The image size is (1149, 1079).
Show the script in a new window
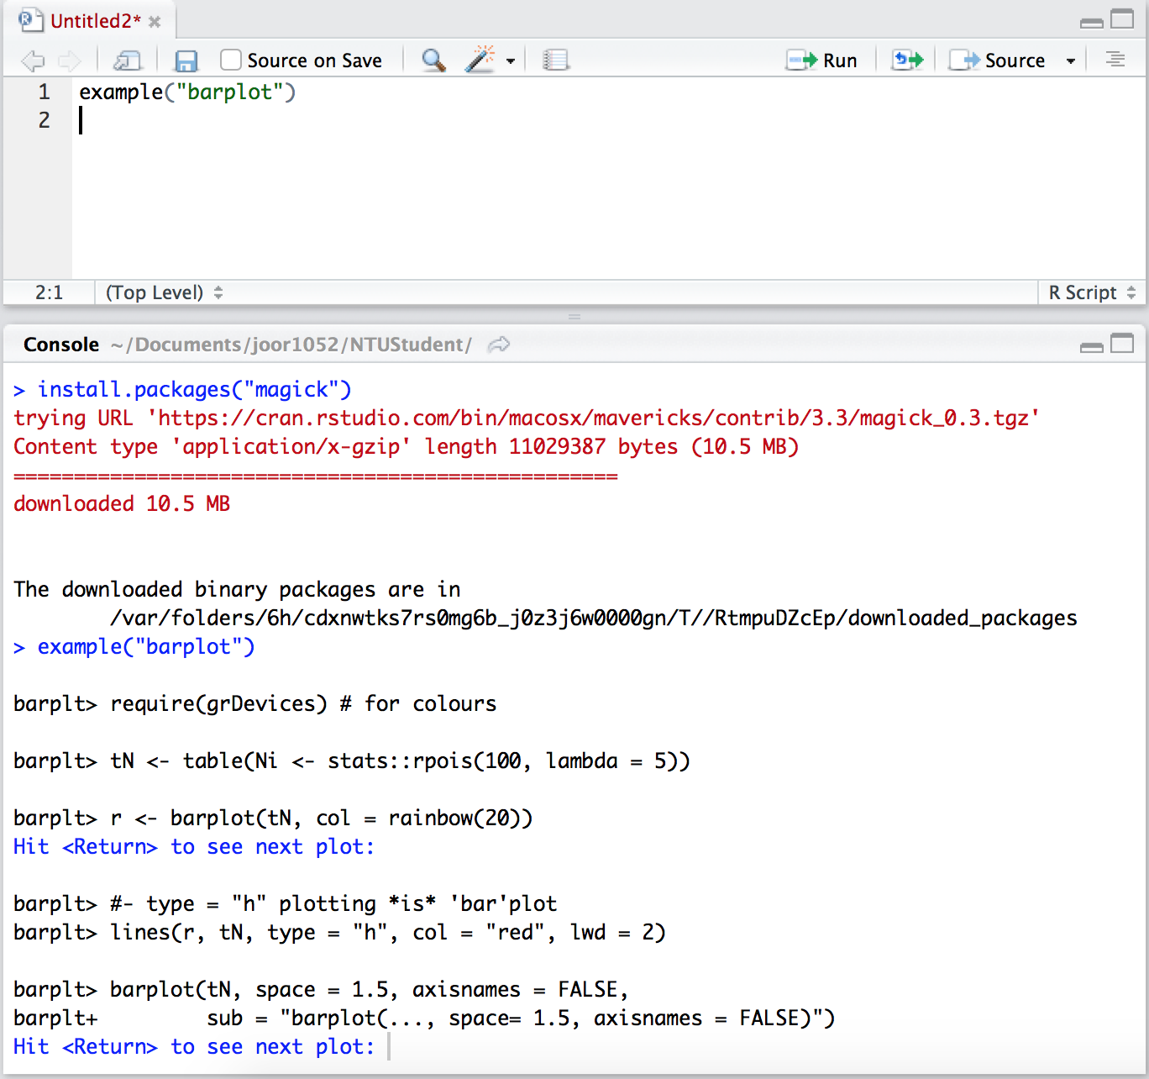click(128, 61)
